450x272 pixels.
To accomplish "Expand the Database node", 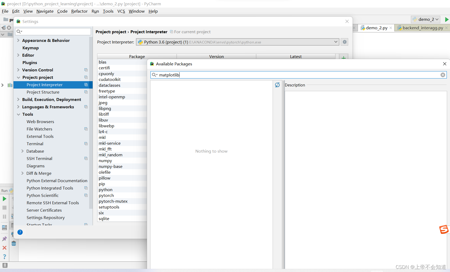I will (22, 151).
